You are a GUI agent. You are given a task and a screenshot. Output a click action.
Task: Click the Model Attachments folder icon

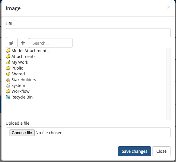(8, 51)
